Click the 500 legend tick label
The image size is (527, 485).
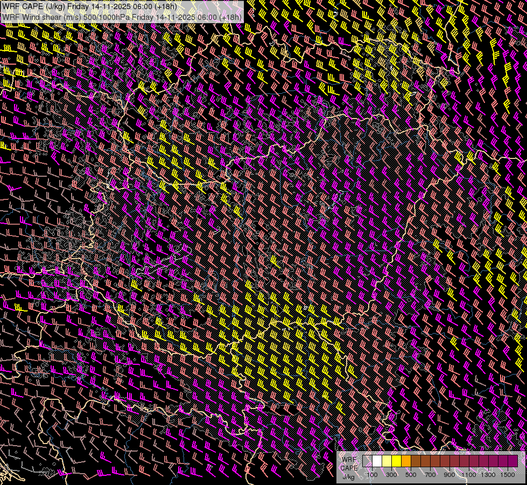pyautogui.click(x=411, y=475)
